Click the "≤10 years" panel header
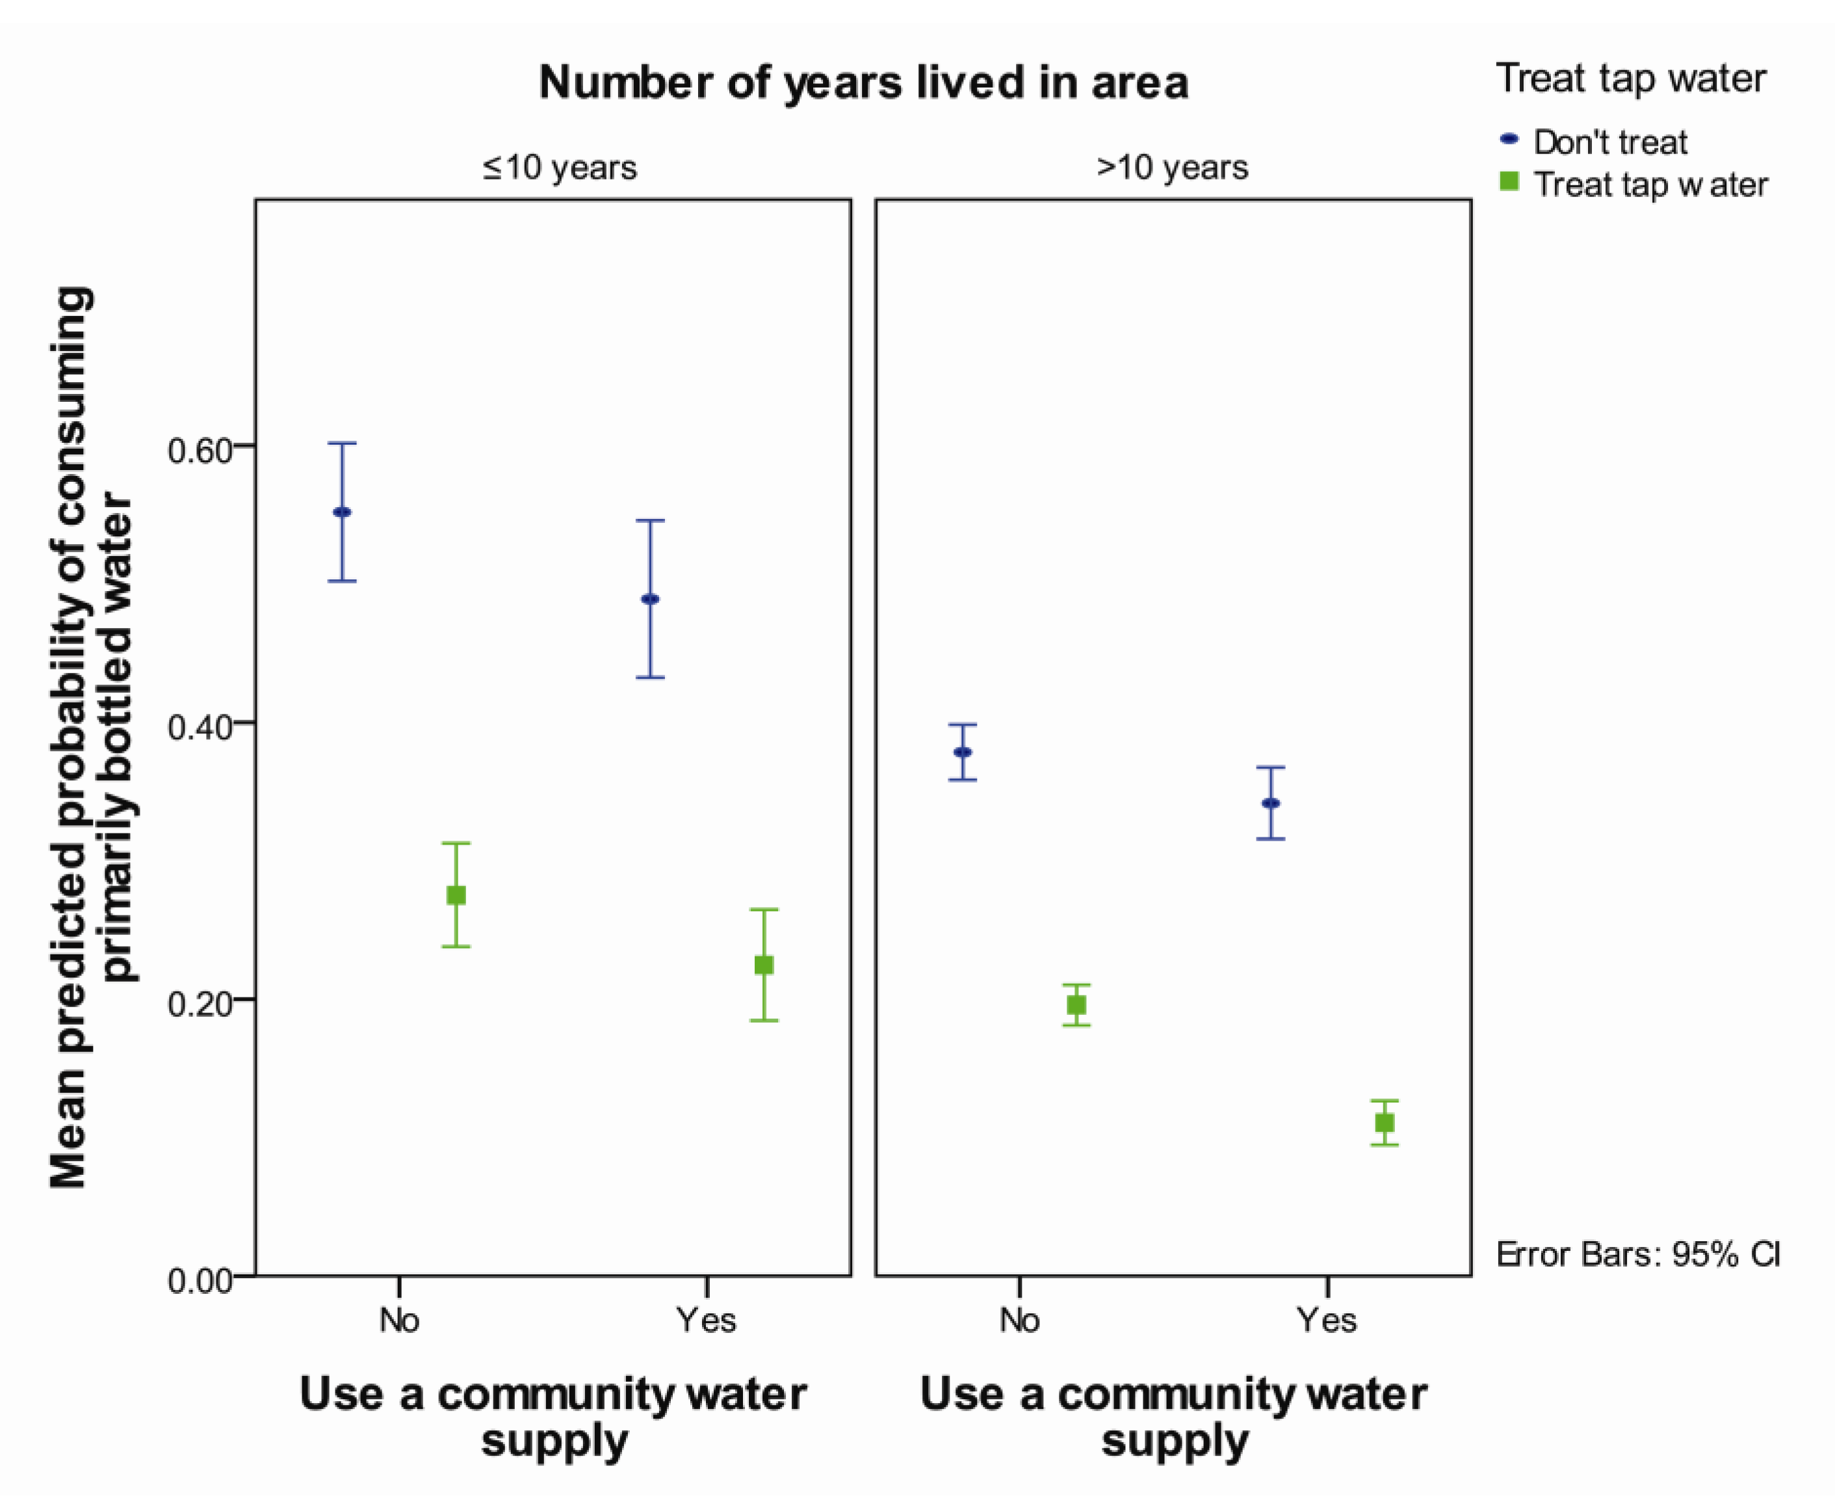 [560, 167]
